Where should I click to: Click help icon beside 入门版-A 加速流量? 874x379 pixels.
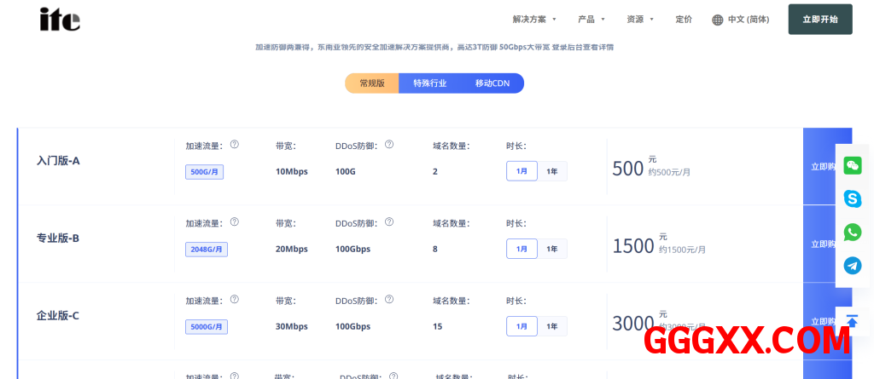(235, 145)
